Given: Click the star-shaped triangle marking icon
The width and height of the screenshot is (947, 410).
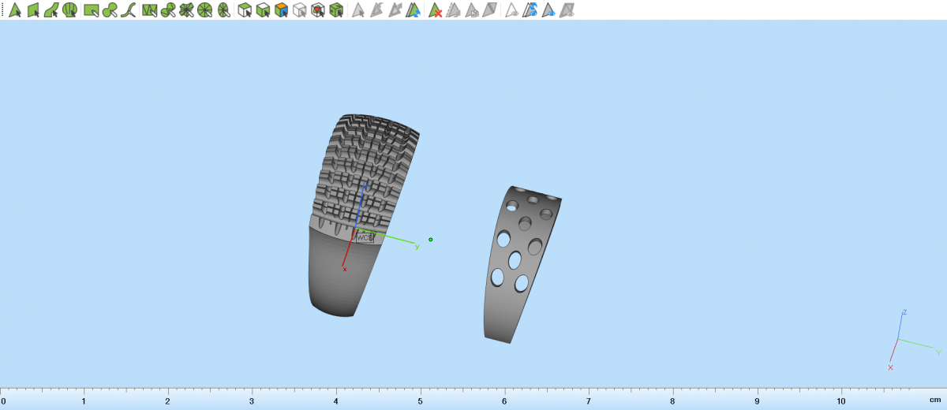Looking at the screenshot, I should pyautogui.click(x=186, y=10).
